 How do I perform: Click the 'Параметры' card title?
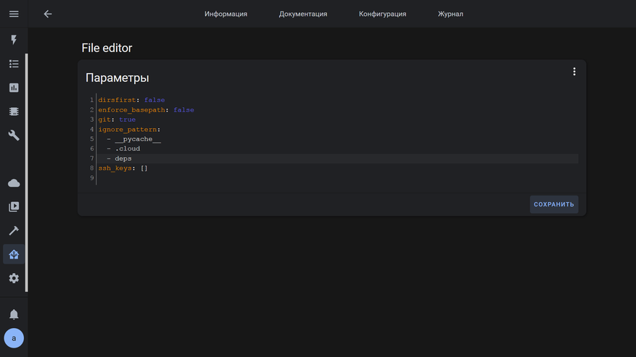(x=117, y=77)
